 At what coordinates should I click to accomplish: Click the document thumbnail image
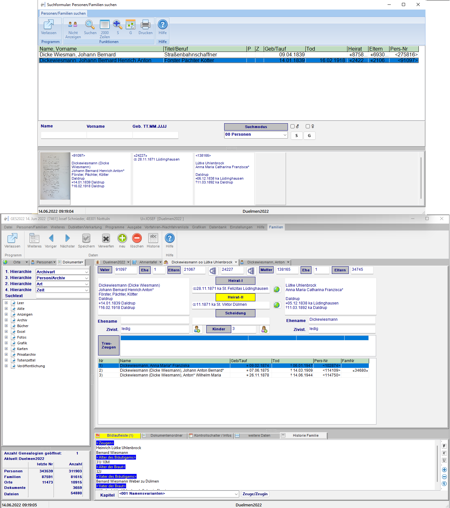coord(55,176)
